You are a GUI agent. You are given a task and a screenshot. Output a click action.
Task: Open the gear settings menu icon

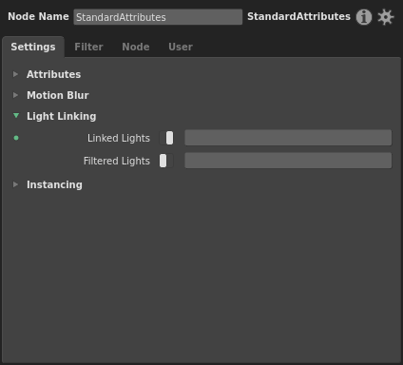[x=386, y=17]
